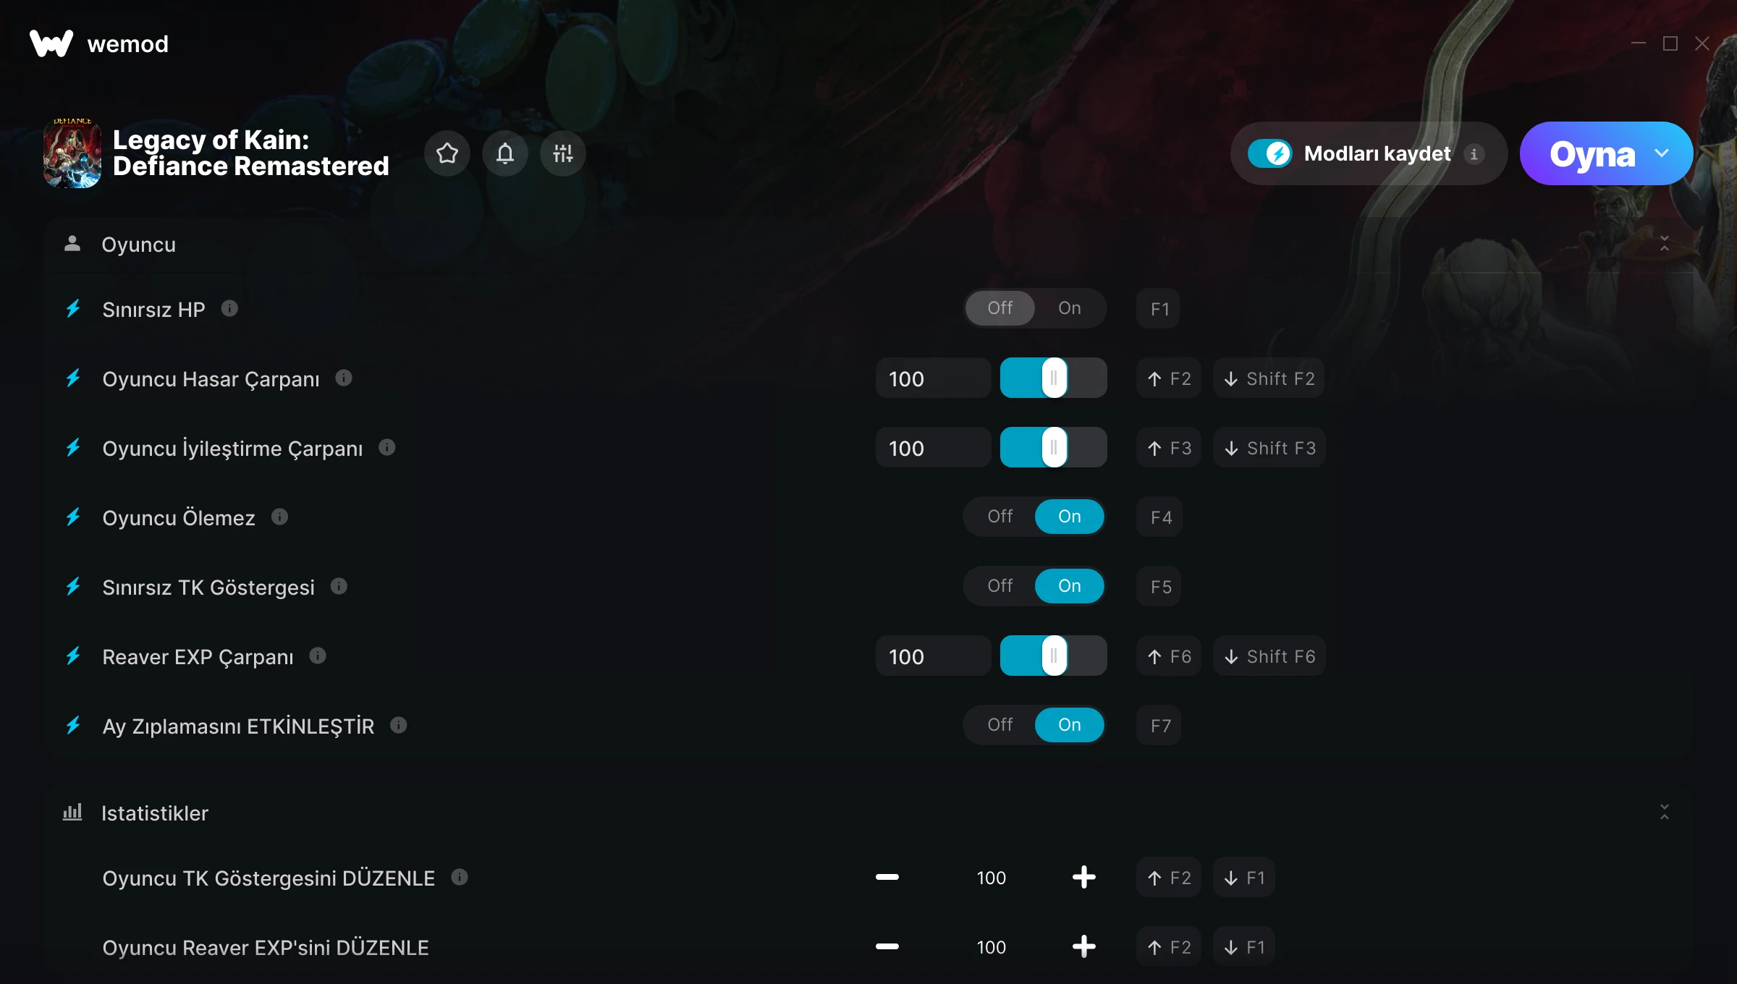
Task: Click the WeMod logo
Action: coord(98,43)
